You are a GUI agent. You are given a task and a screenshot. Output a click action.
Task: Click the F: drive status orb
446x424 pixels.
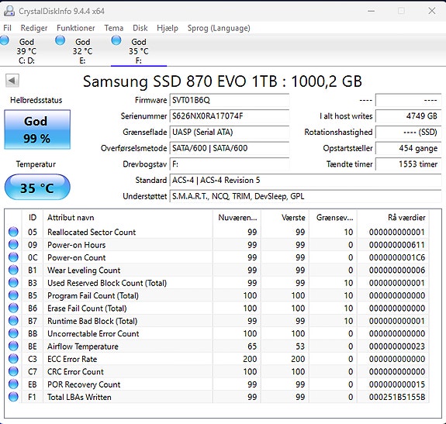(x=116, y=40)
